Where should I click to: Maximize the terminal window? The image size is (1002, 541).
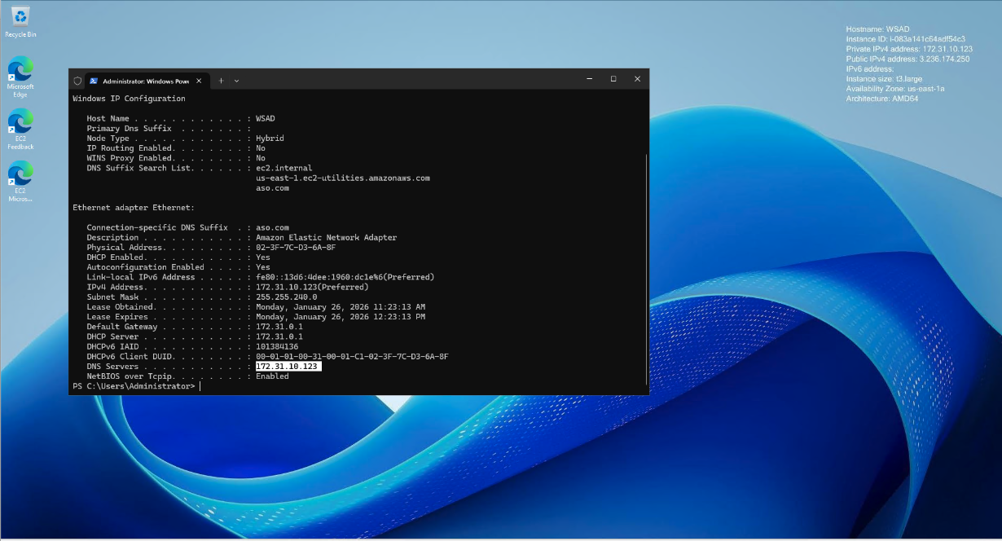point(613,79)
